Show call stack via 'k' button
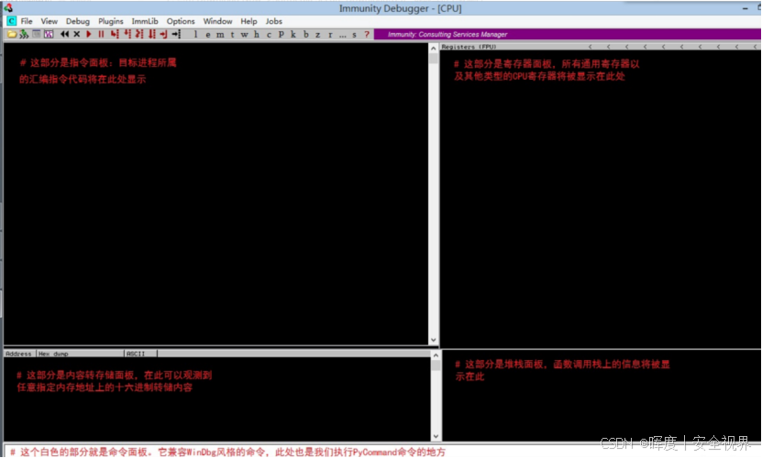The width and height of the screenshot is (762, 458). click(293, 34)
